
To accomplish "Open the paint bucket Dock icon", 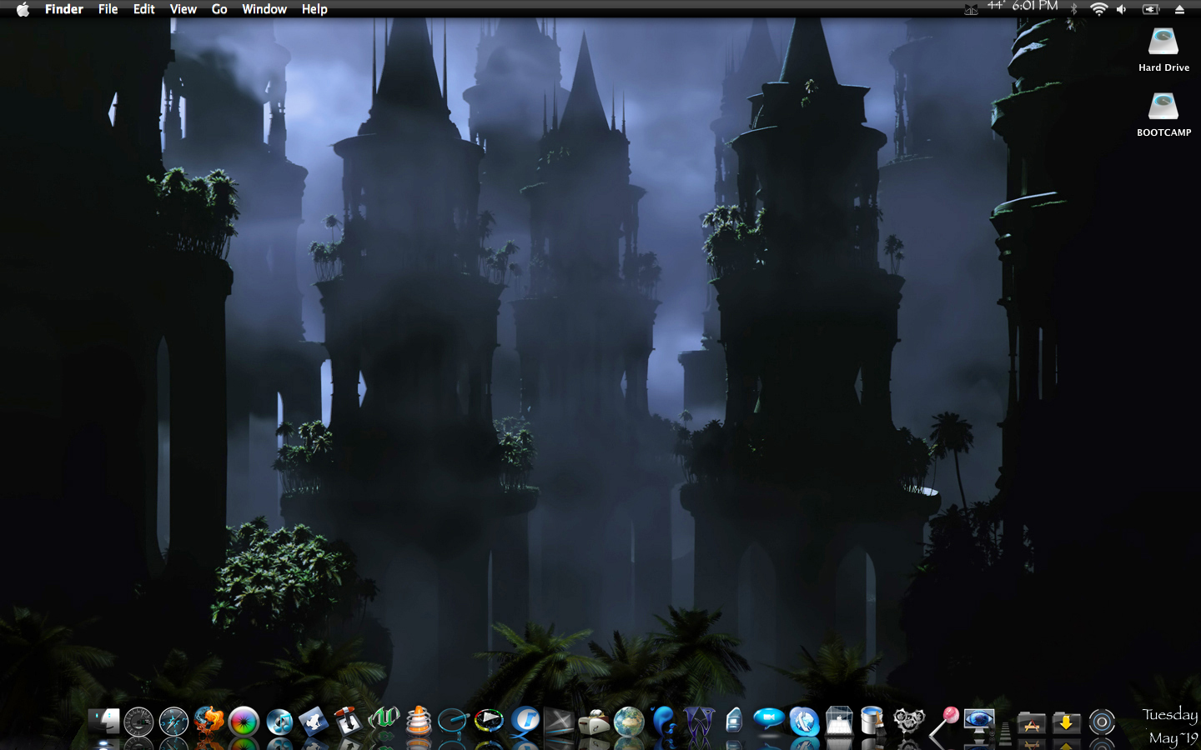I will pyautogui.click(x=873, y=721).
